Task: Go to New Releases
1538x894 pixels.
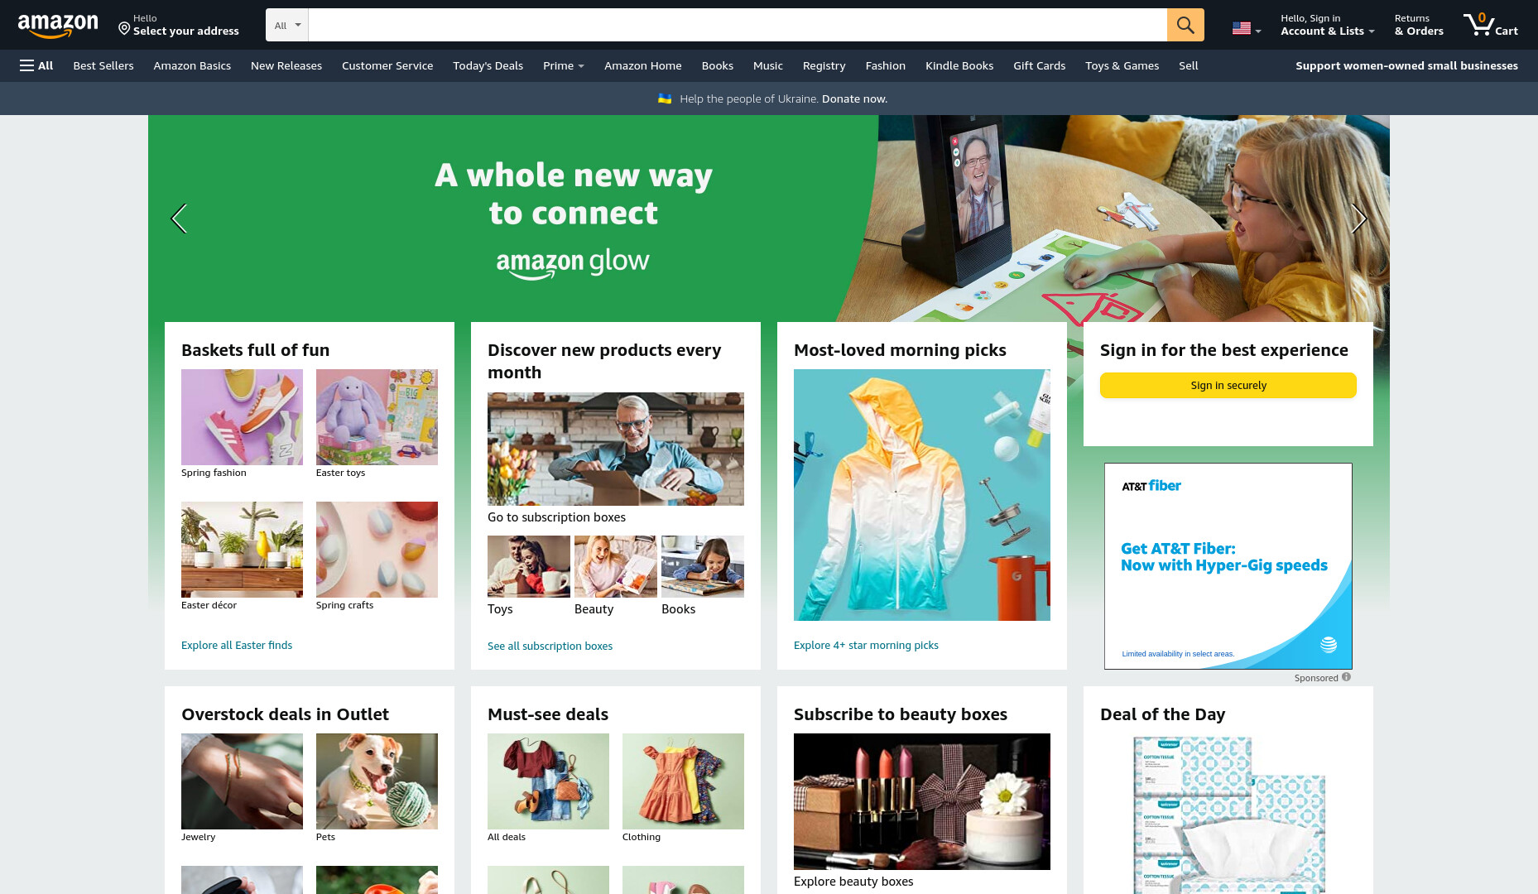Action: point(286,65)
